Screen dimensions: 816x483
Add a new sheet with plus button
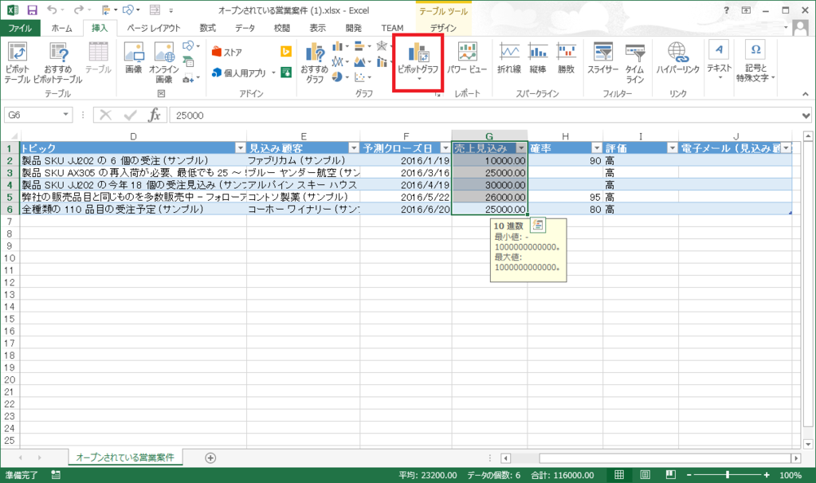[x=210, y=458]
